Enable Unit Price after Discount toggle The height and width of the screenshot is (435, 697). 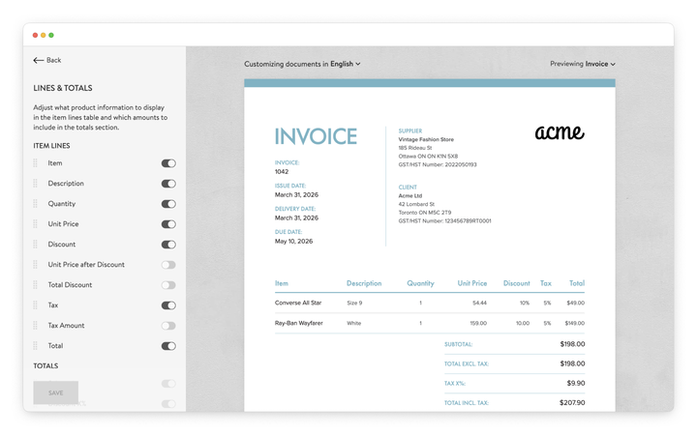pos(168,265)
